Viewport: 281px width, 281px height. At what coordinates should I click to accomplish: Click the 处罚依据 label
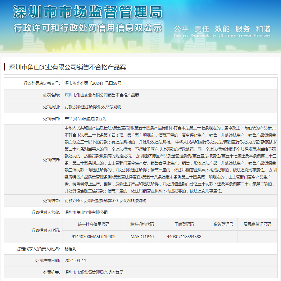click(52, 160)
